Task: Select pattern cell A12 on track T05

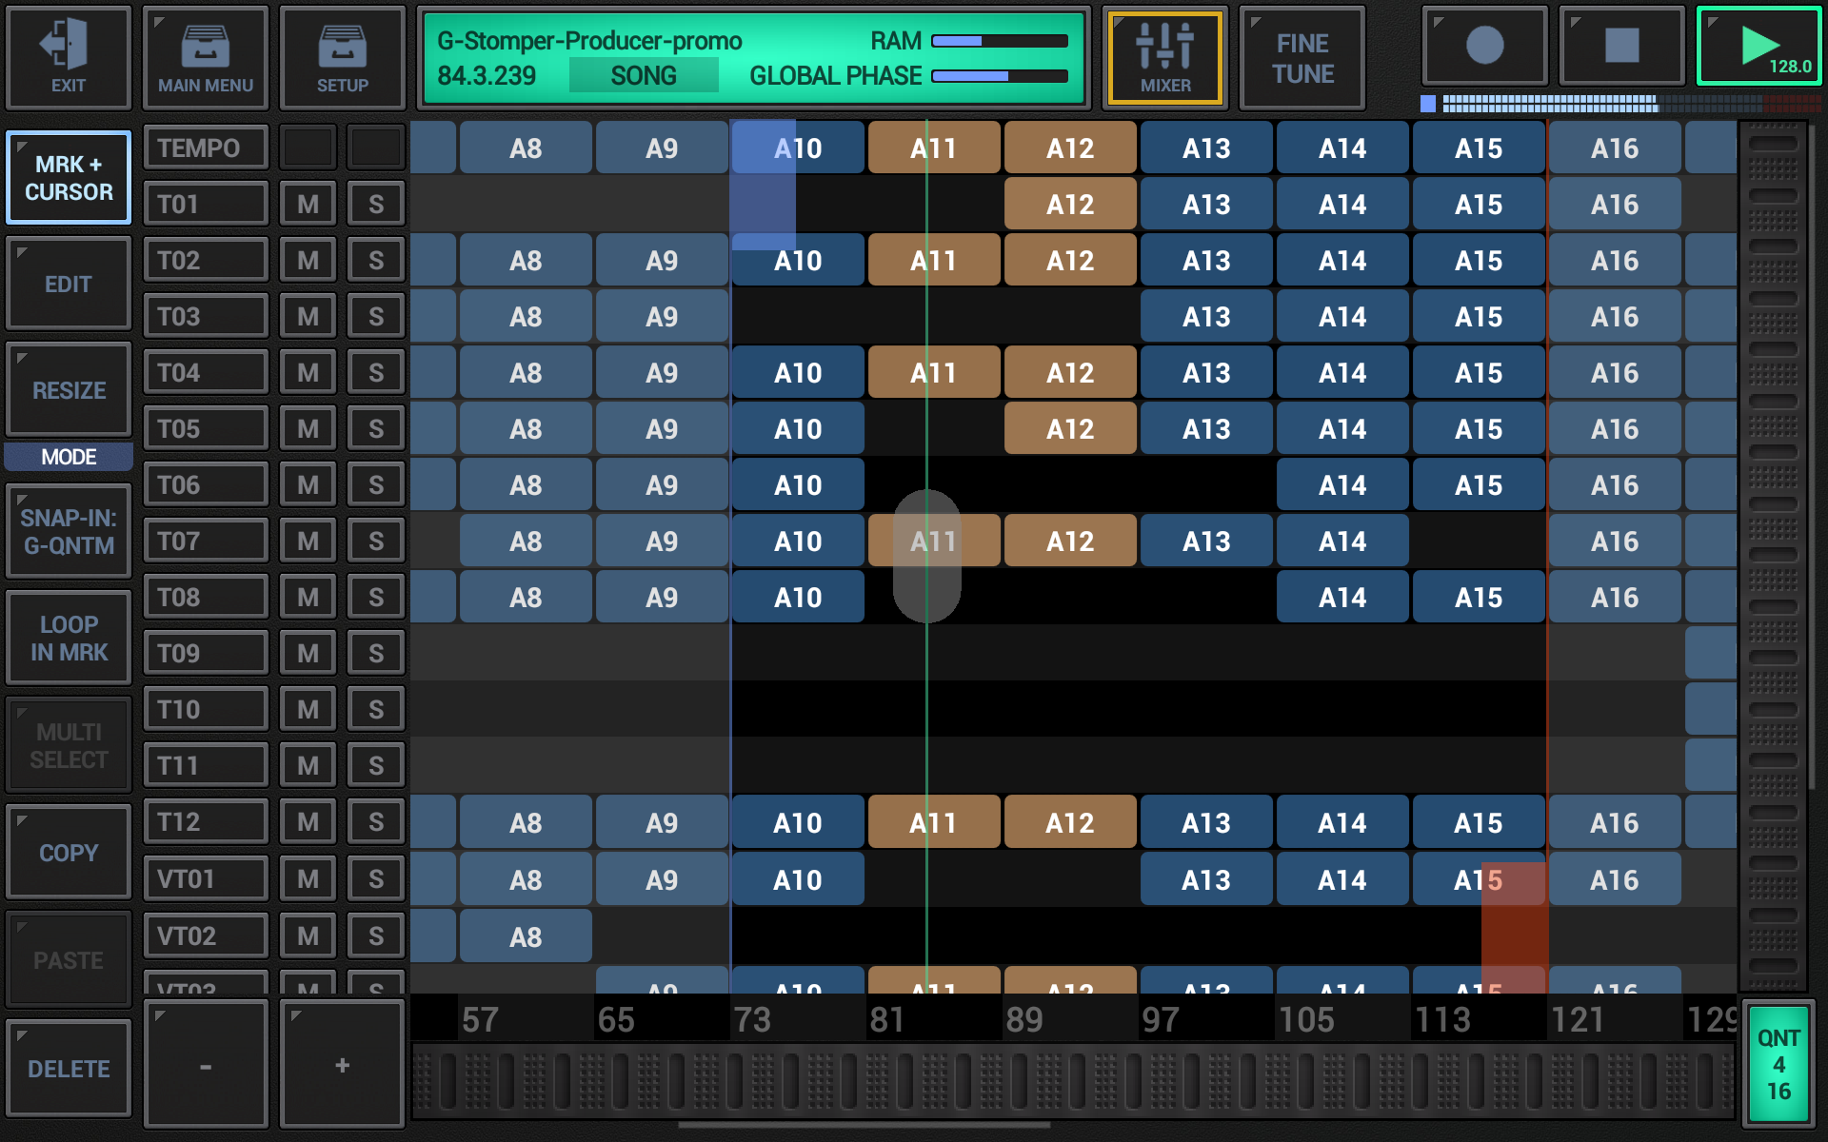Action: [1069, 428]
